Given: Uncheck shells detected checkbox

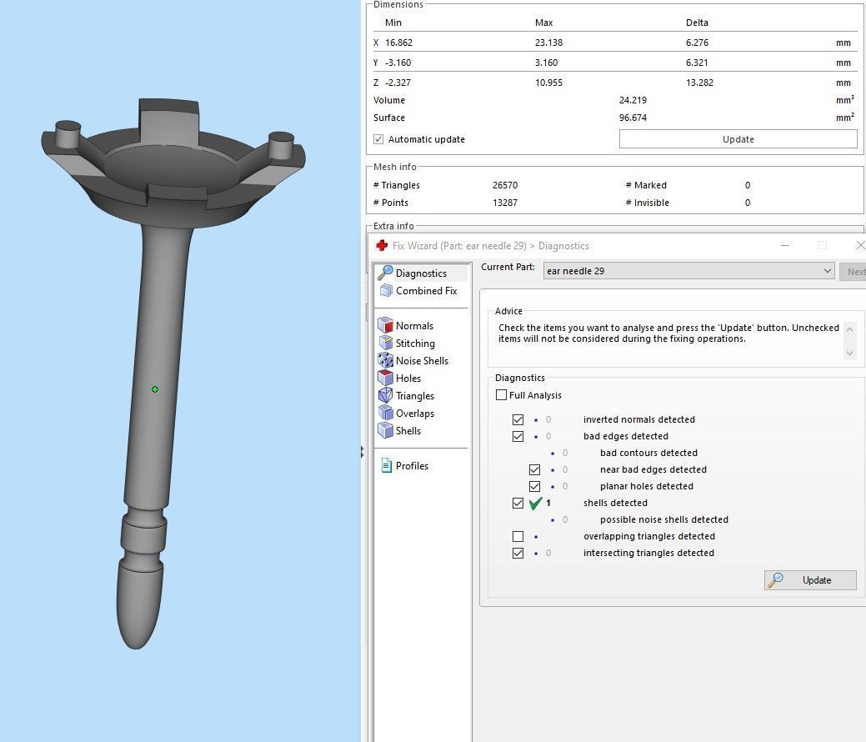Looking at the screenshot, I should coord(518,503).
